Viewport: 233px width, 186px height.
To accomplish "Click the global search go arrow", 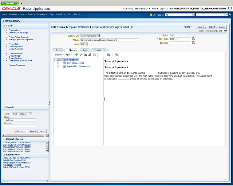I will [x=226, y=15].
